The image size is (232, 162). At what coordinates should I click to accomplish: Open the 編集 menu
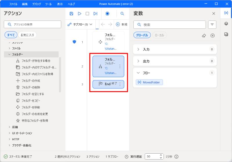25,4
